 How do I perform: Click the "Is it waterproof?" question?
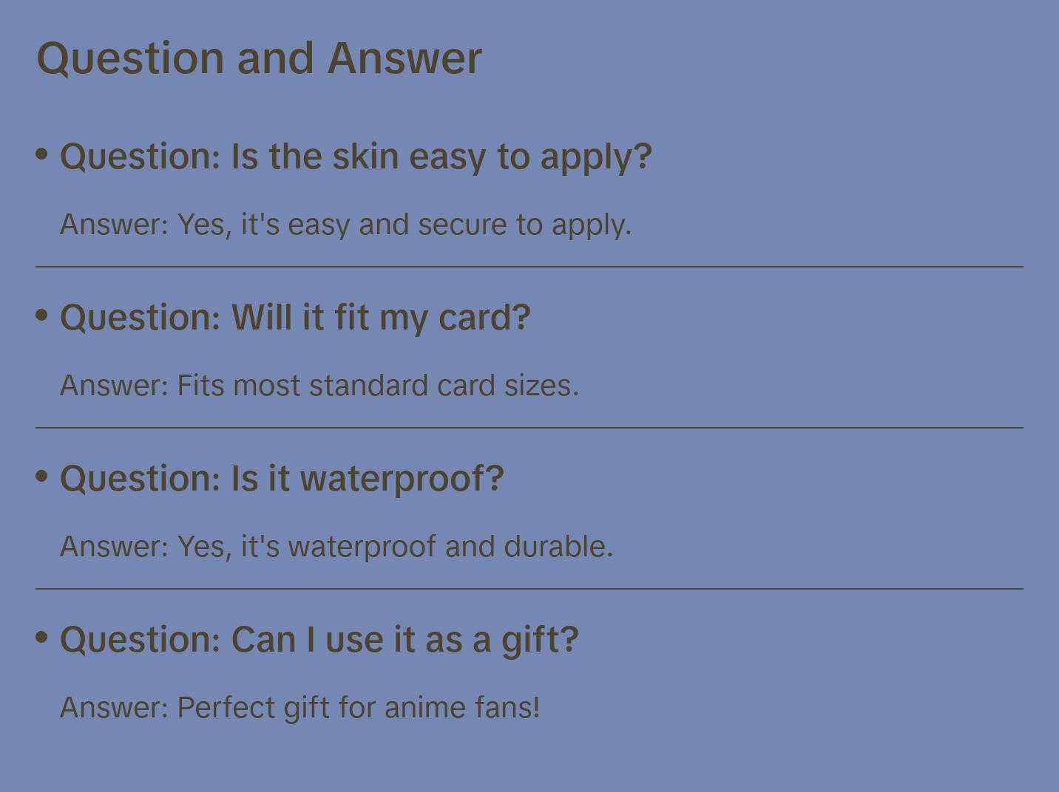click(x=282, y=479)
